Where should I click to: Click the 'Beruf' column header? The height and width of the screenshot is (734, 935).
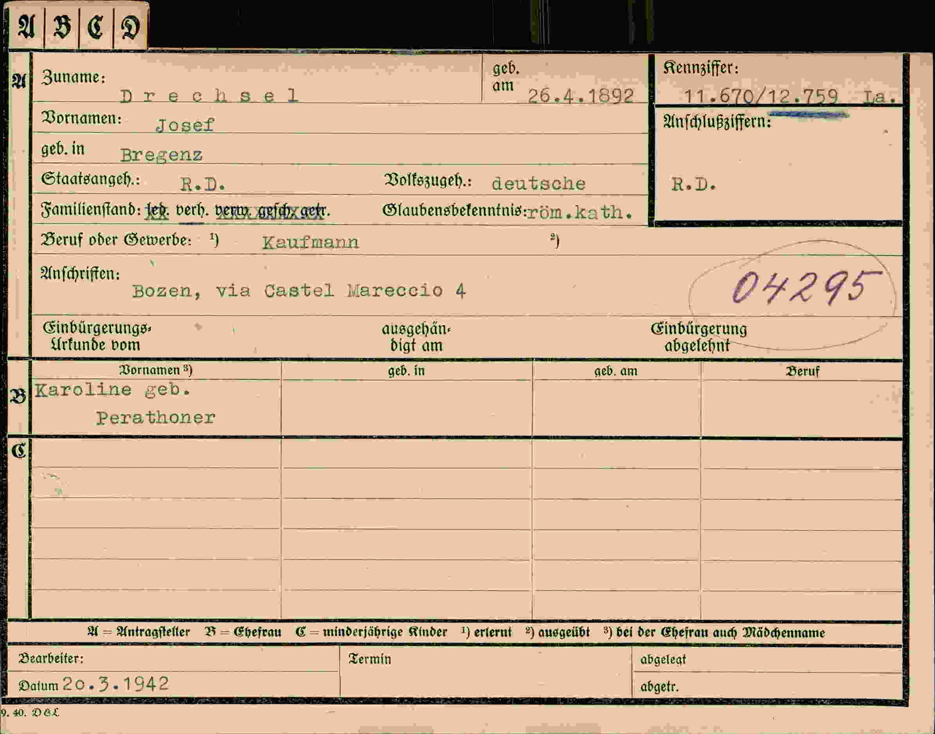coord(803,371)
